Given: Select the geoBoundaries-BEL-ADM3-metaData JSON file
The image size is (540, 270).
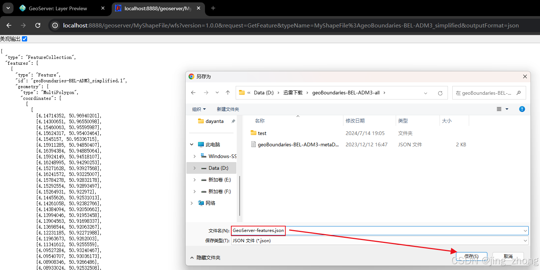Looking at the screenshot, I should [298, 145].
